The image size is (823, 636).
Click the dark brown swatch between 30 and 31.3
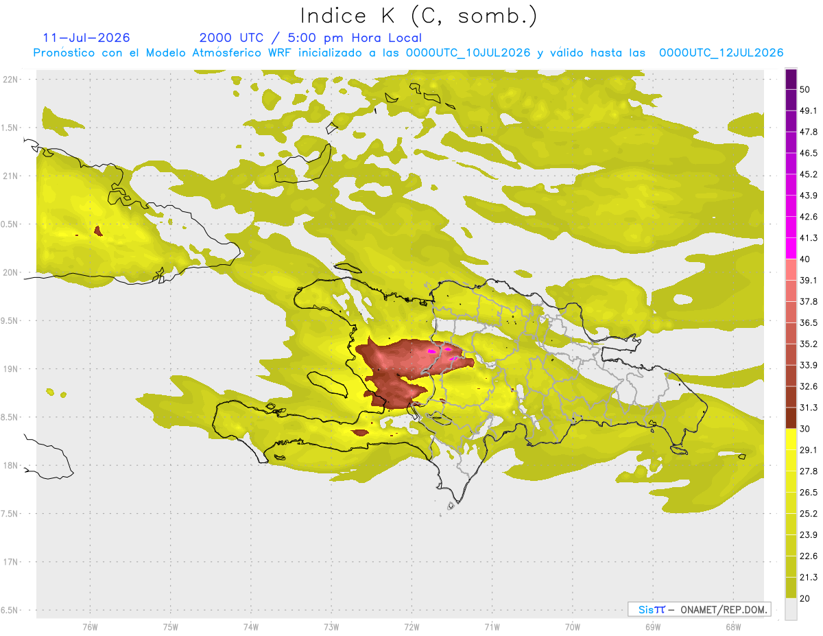[x=791, y=419]
